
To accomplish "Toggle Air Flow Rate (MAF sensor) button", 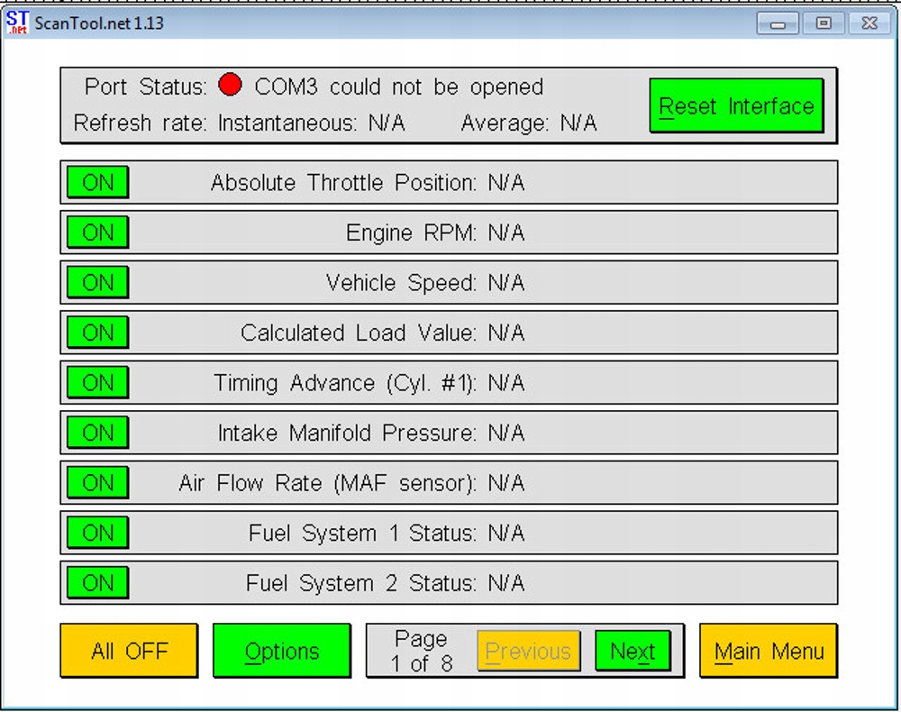I will [x=97, y=483].
